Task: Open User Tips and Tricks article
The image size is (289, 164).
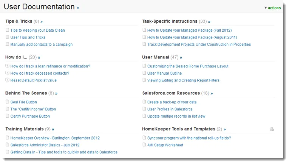Action: click(x=28, y=37)
